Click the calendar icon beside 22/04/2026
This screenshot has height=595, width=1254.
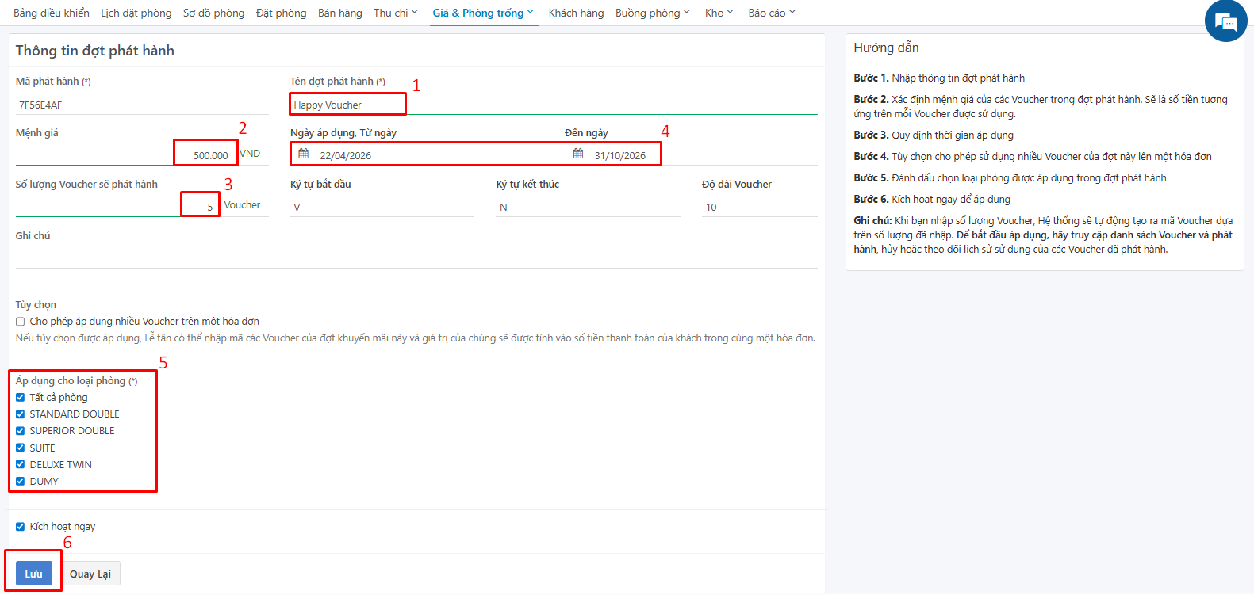tap(303, 154)
